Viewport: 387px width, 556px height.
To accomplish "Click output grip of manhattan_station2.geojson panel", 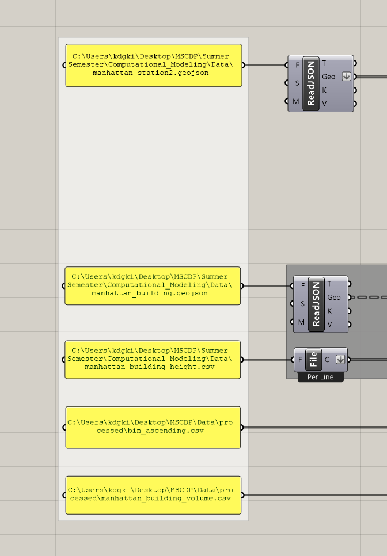I will [x=243, y=65].
